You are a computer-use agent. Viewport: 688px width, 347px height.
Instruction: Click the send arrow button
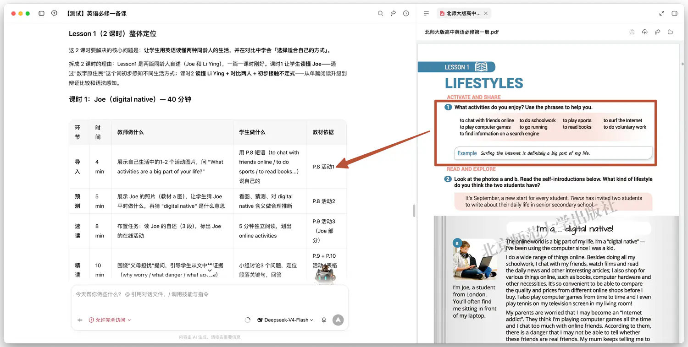(x=338, y=320)
